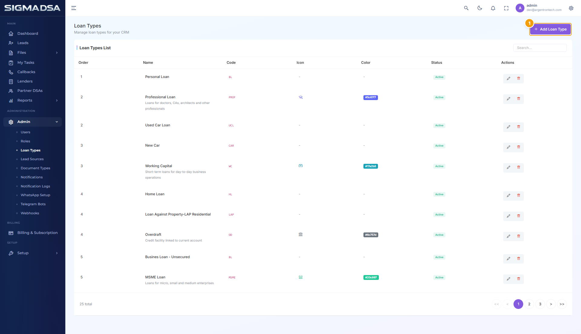The image size is (581, 334).
Task: Delete the New Car loan type
Action: pos(519,147)
